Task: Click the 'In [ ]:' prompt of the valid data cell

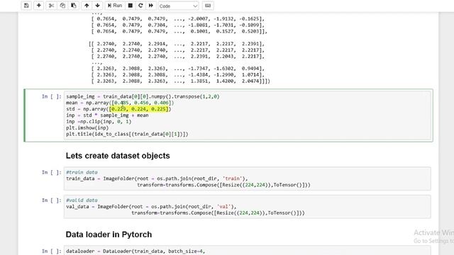Action: coord(52,200)
